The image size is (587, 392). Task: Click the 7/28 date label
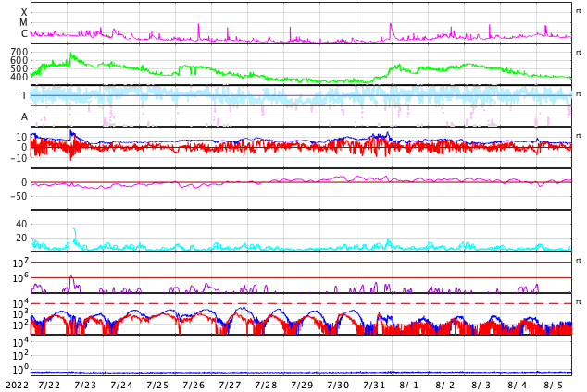click(x=266, y=385)
